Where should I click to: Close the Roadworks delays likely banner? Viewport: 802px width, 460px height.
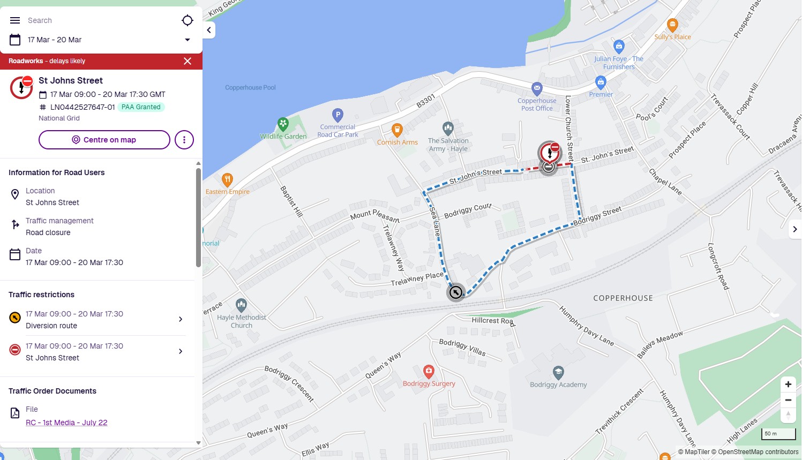coord(188,61)
